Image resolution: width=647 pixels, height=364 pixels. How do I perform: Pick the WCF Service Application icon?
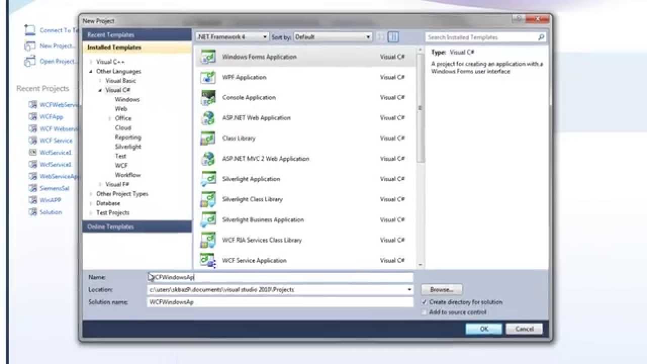(x=208, y=260)
